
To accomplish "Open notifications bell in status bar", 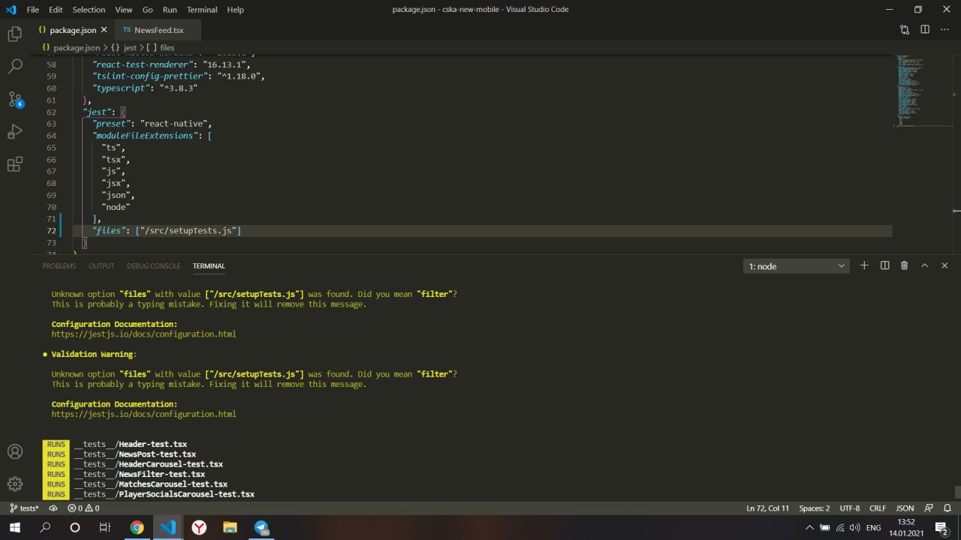I will pos(947,508).
